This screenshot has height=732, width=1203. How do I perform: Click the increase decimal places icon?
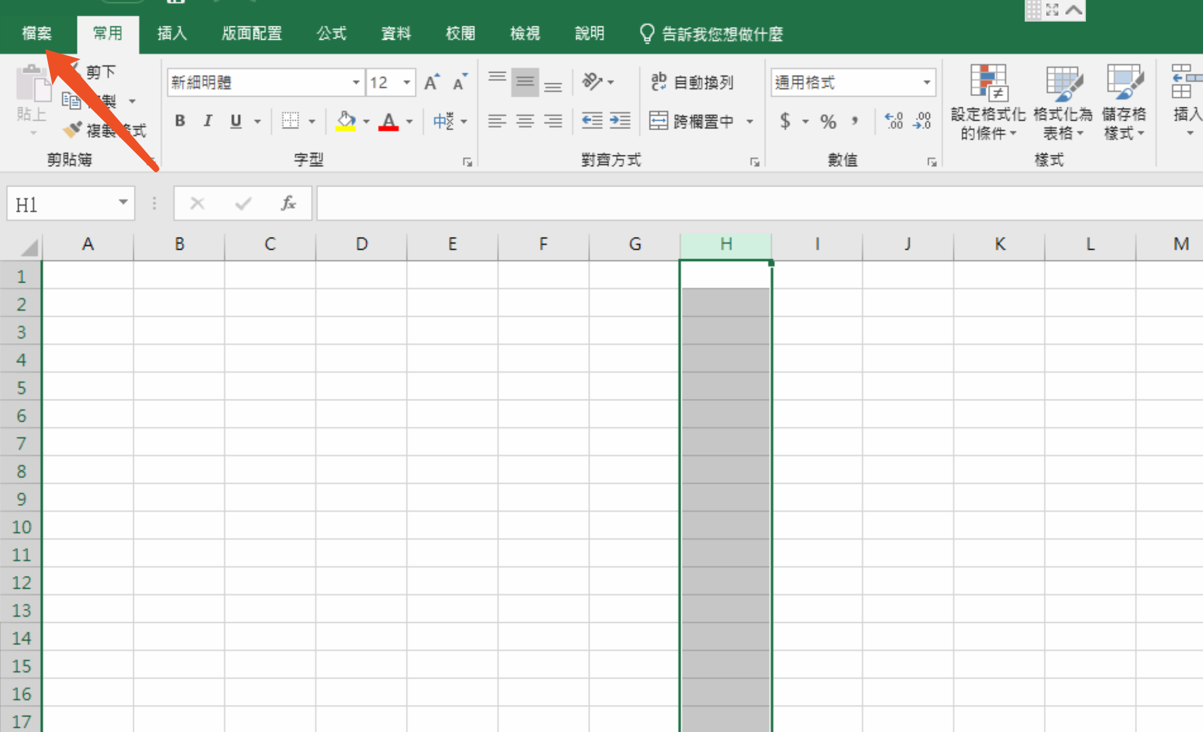point(893,121)
